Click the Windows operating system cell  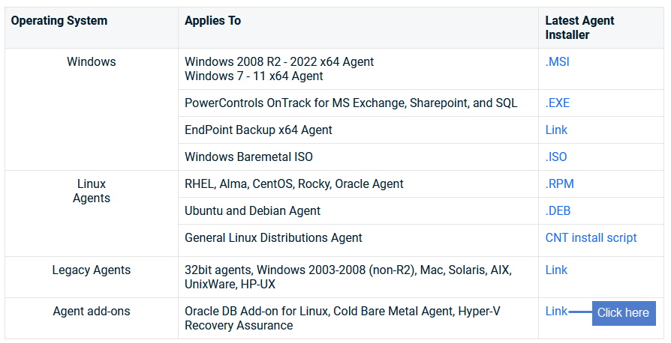pyautogui.click(x=91, y=62)
